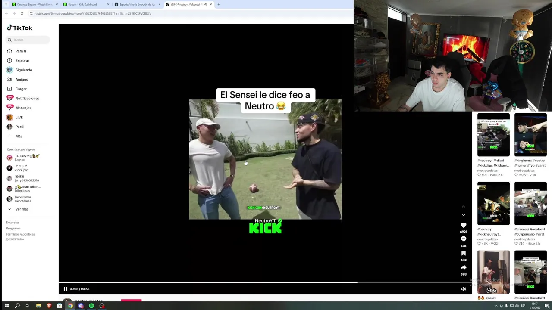
Task: Pause the video playback
Action: click(66, 289)
